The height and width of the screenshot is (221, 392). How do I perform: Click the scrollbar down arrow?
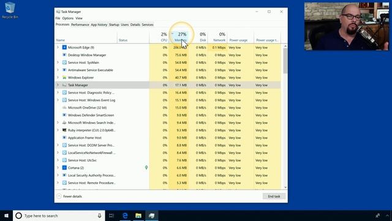point(285,187)
